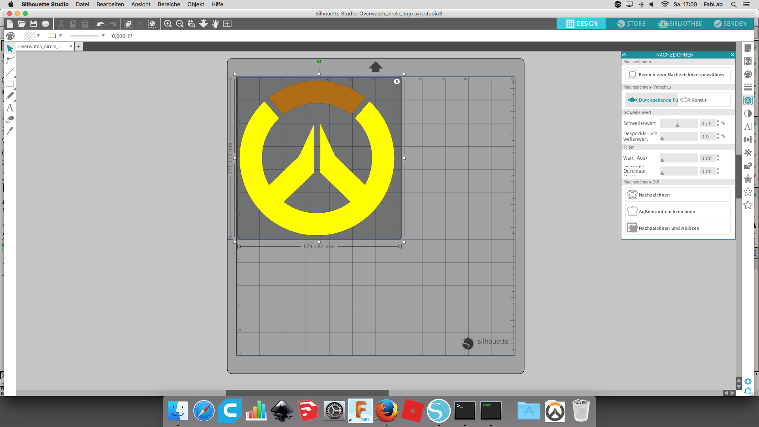
Task: Click the line thickness 0,000 pt field
Action: point(118,36)
